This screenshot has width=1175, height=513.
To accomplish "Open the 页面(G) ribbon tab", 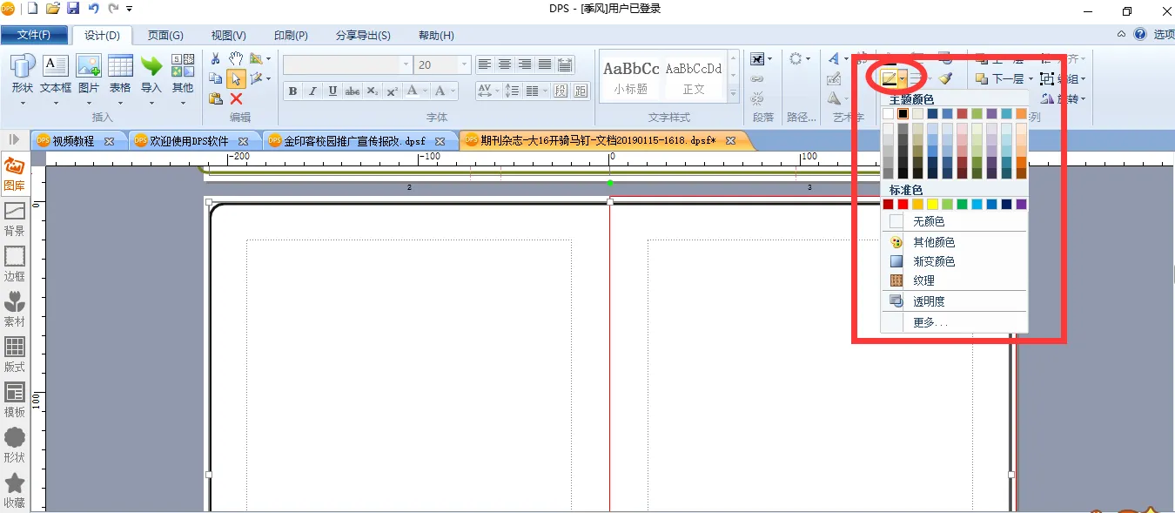I will click(x=164, y=36).
